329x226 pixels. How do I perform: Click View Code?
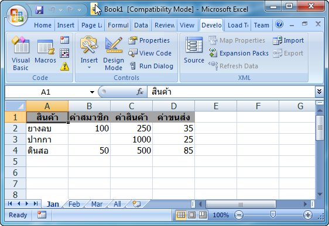(150, 53)
